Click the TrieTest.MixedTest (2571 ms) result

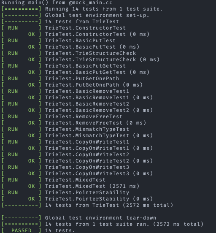tap(92, 186)
